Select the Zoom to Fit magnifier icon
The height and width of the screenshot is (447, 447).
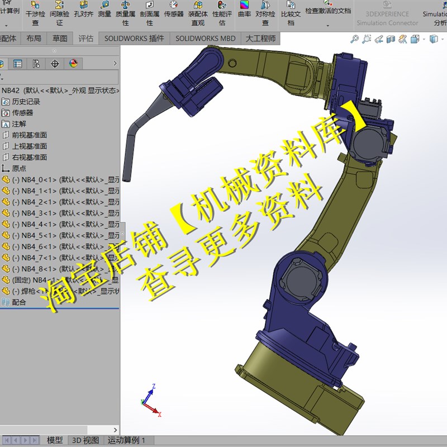coord(355,39)
